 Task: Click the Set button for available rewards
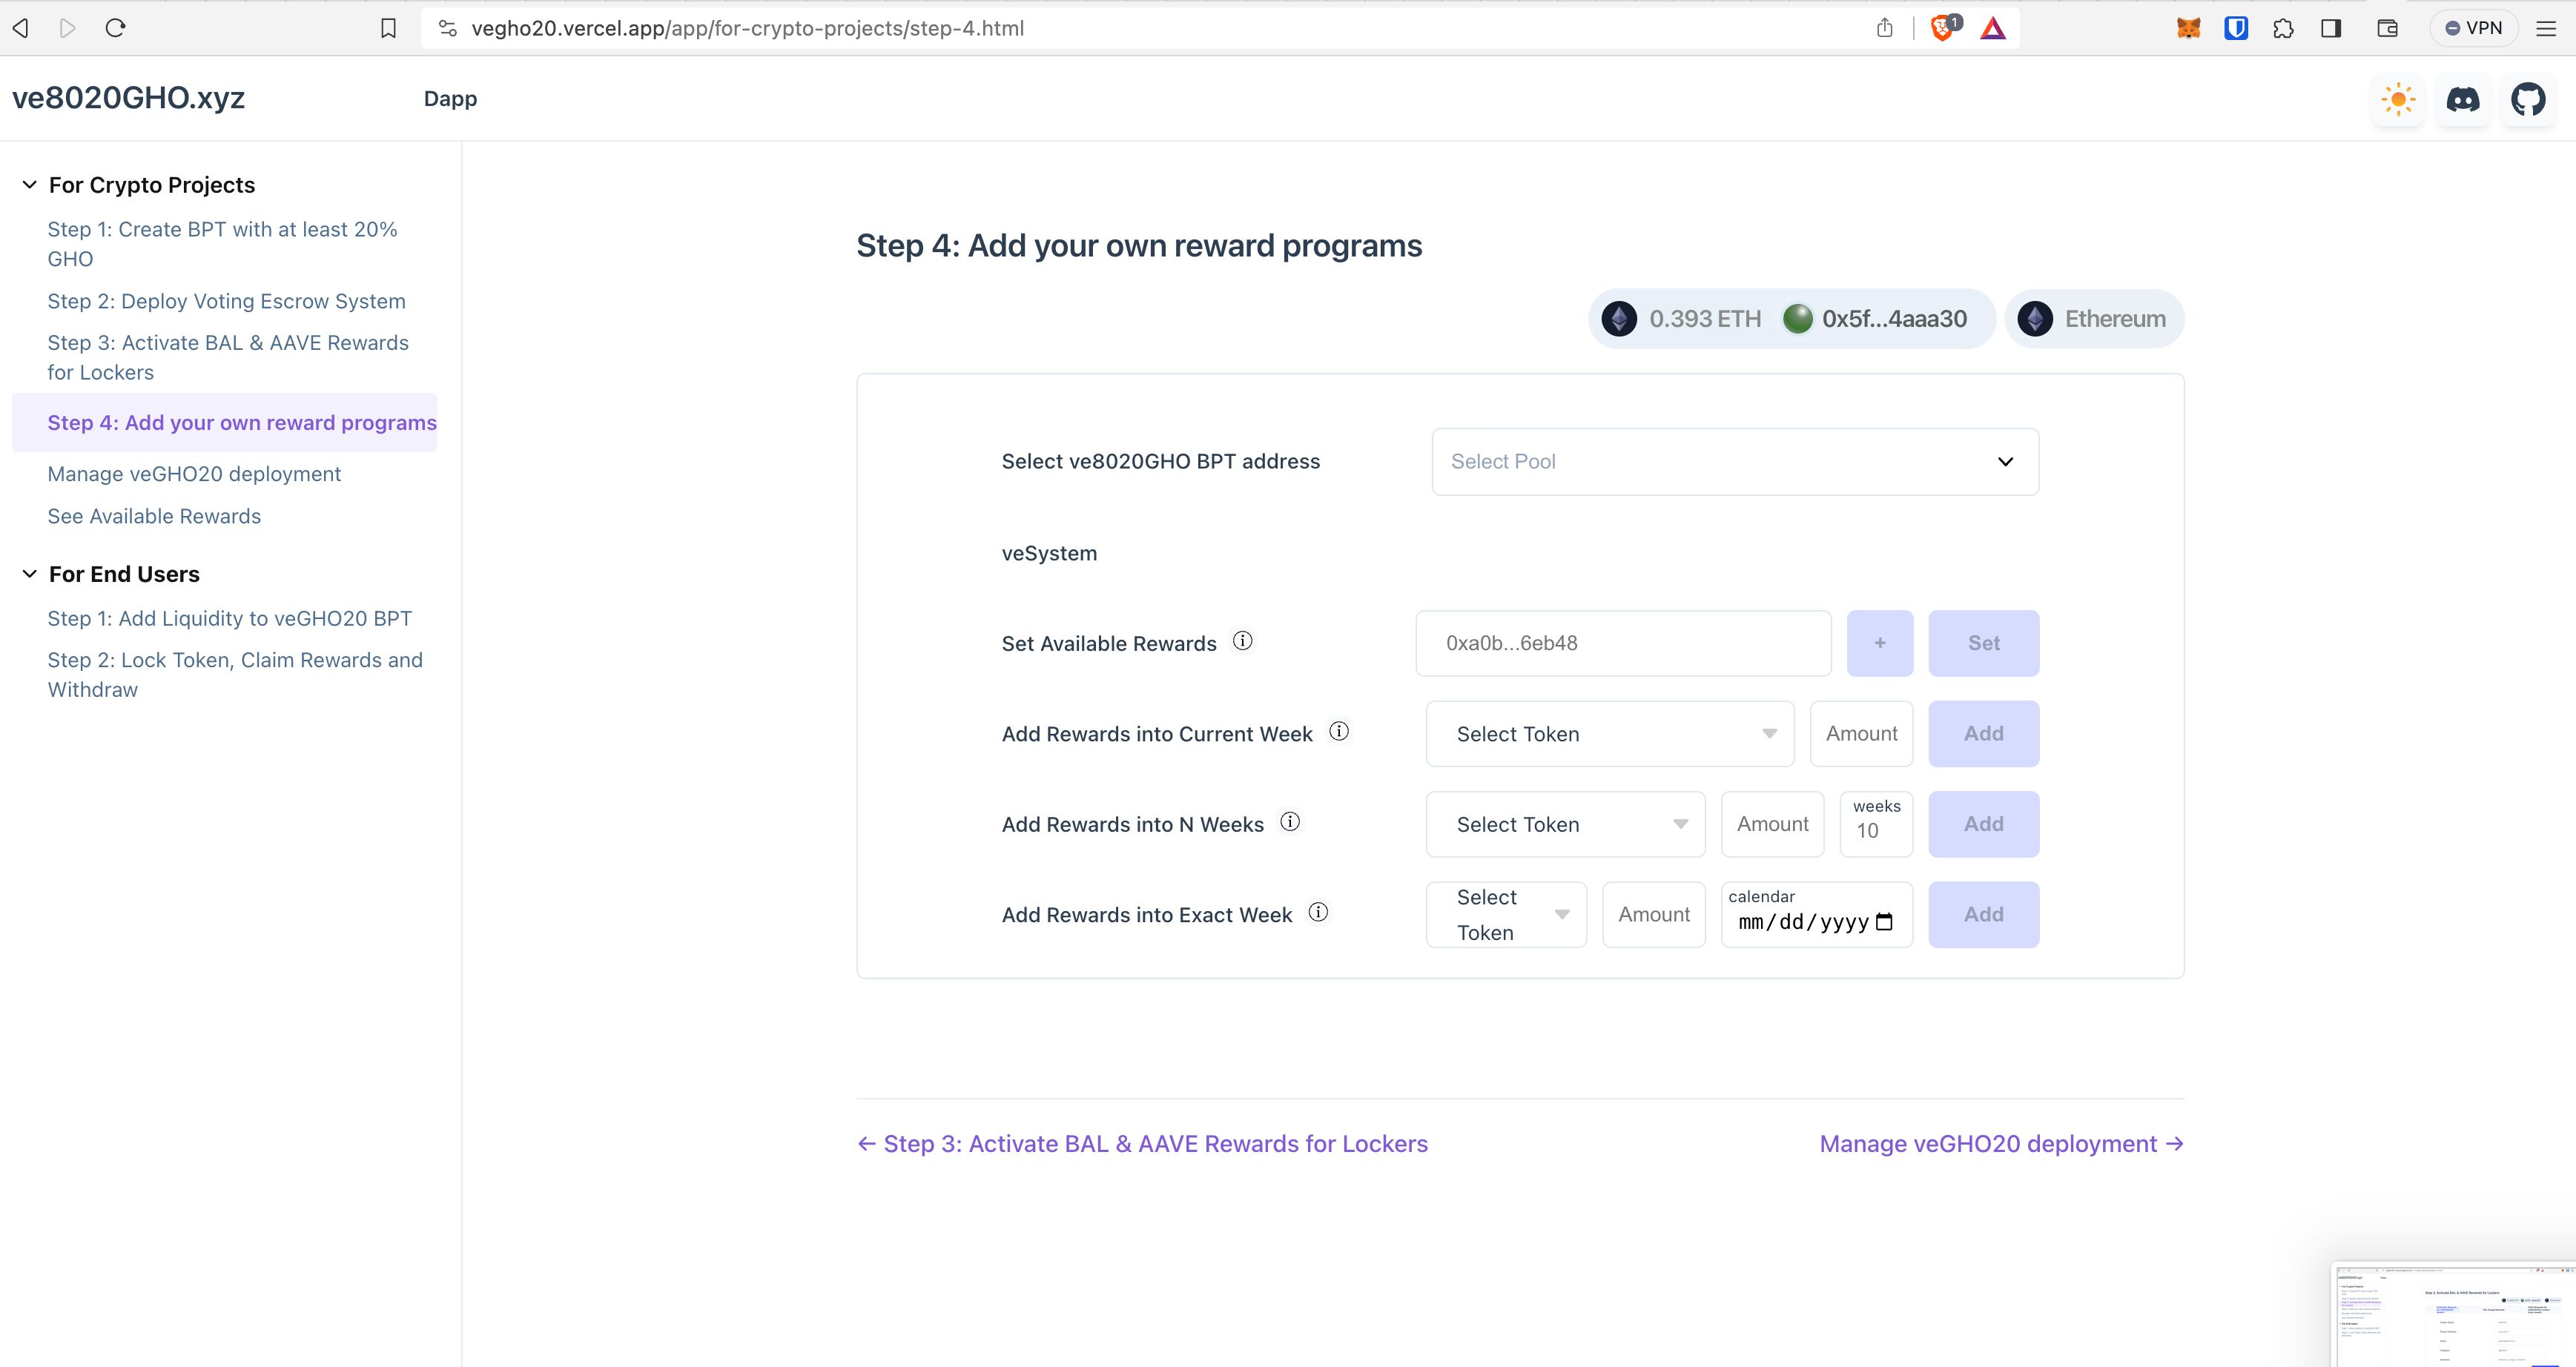coord(1983,643)
